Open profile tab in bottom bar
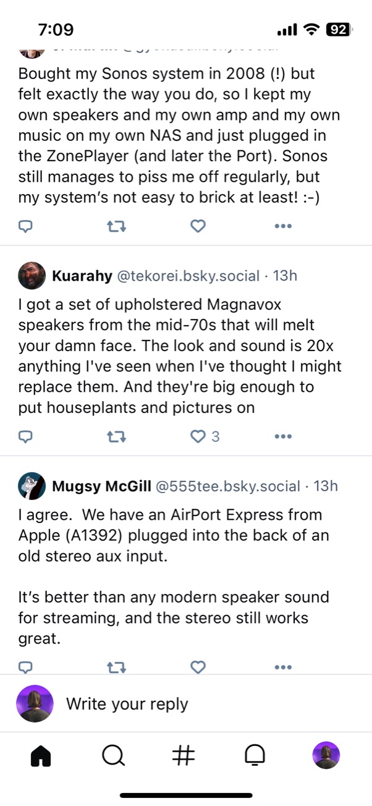This screenshot has height=806, width=372. 326,755
